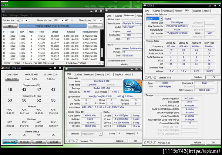
Task: Click Validate in CPU-Z Memory window
Action: coord(197,142)
